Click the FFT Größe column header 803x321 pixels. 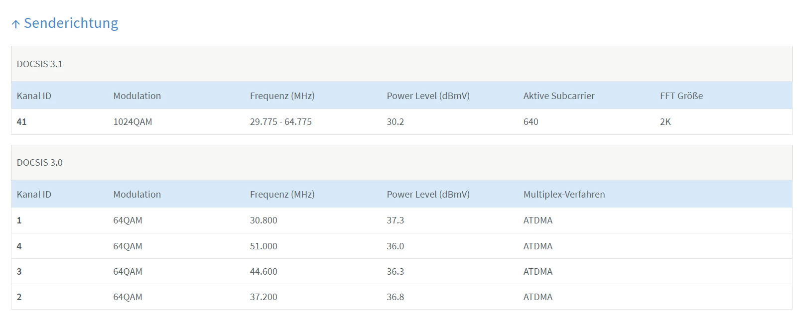681,96
